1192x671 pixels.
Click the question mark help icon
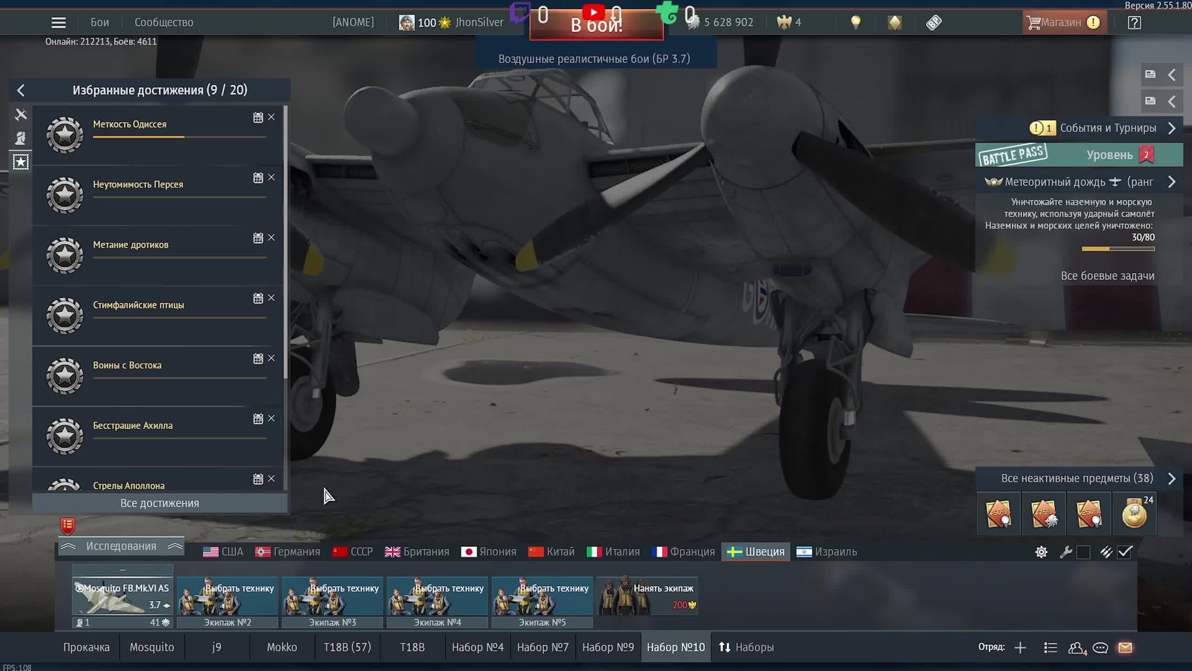(1135, 22)
